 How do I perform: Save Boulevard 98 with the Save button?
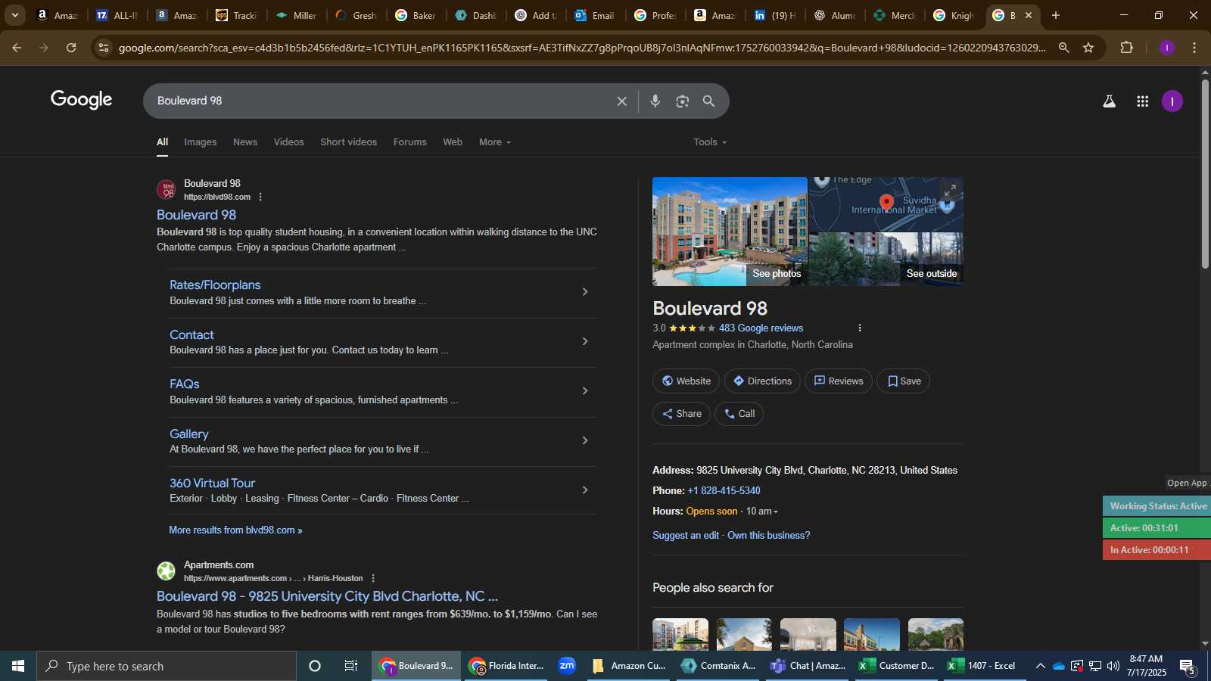[x=904, y=381]
